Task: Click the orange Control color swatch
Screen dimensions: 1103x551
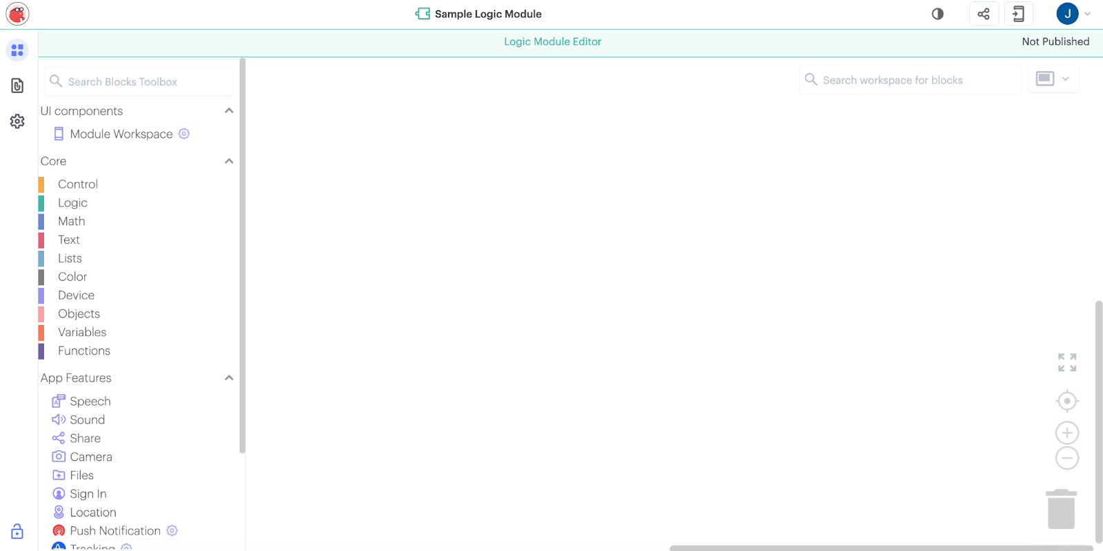Action: 41,184
